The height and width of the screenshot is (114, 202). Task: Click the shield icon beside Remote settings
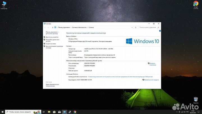tap(44, 40)
